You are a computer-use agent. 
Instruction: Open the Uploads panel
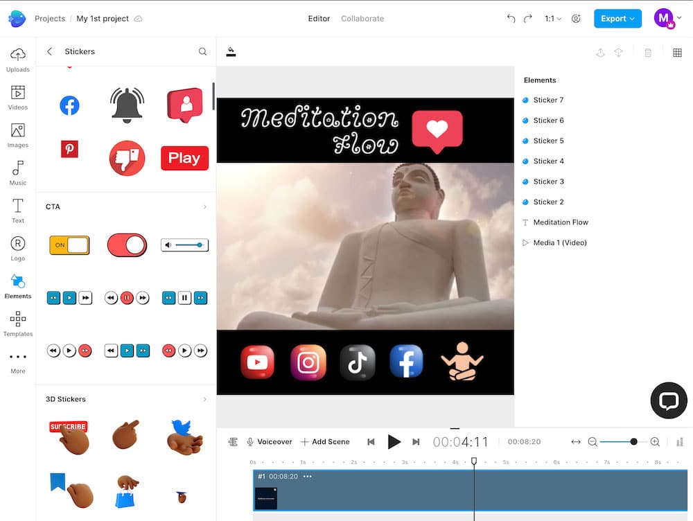(18, 60)
